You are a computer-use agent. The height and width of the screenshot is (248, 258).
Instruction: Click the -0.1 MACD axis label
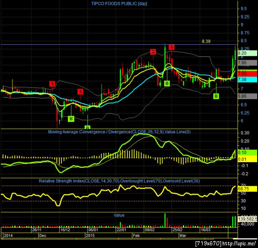[x=244, y=165]
